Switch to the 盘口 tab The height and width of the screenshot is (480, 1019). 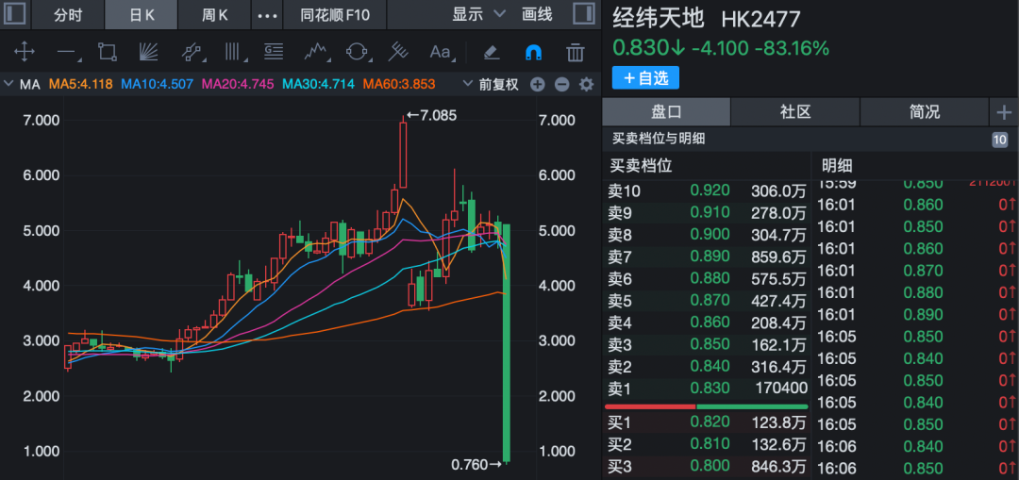click(x=666, y=111)
